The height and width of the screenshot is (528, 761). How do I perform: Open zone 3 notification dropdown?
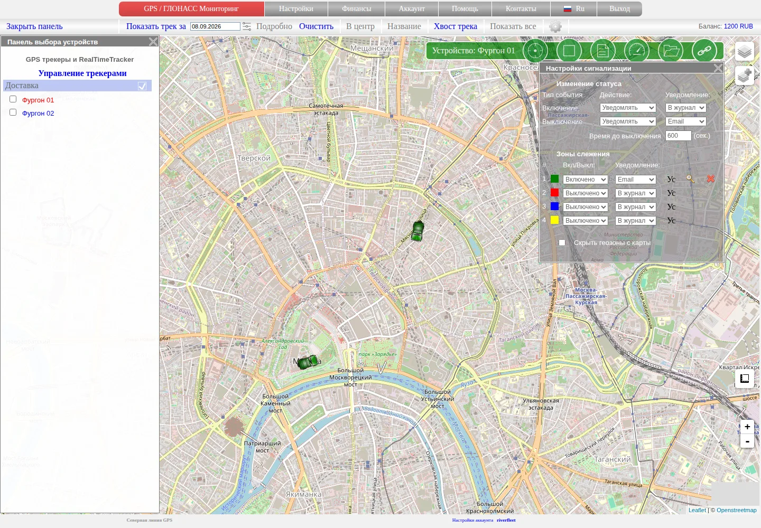635,207
